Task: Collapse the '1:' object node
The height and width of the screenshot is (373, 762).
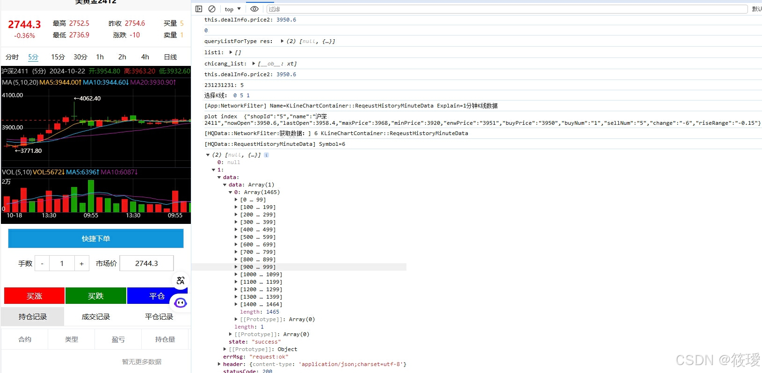Action: tap(213, 170)
